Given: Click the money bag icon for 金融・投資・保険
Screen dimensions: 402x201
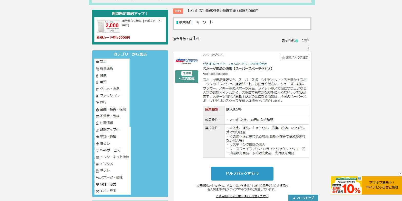Looking at the screenshot, I should click(97, 109).
